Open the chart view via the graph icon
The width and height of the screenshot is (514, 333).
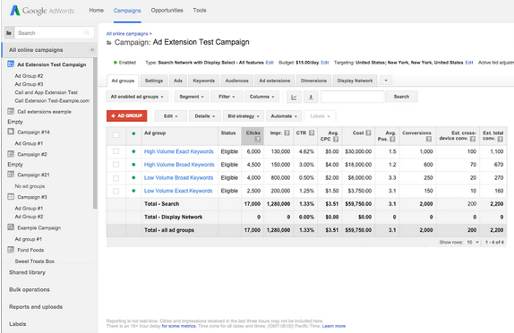[x=294, y=97]
